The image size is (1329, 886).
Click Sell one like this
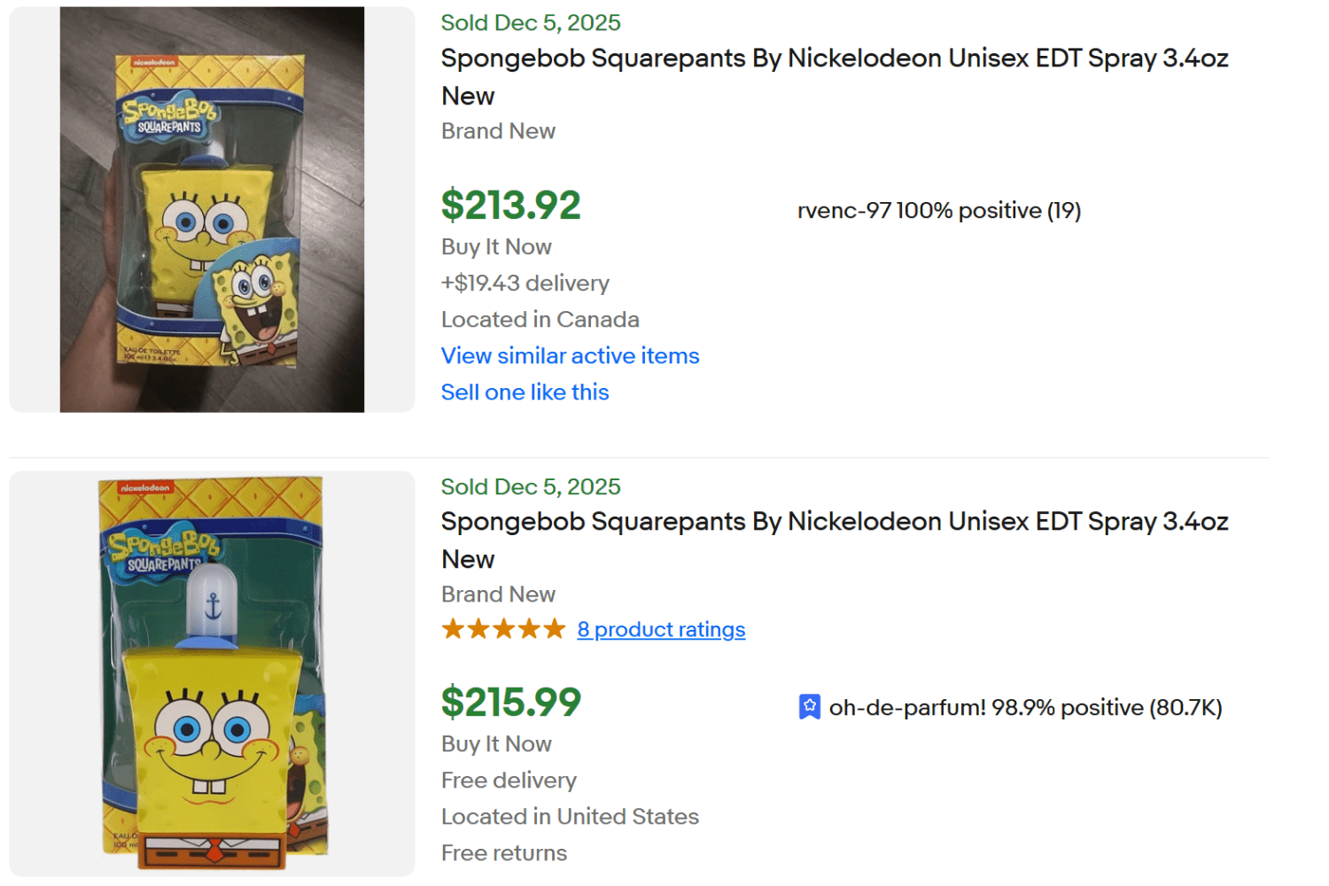[525, 392]
